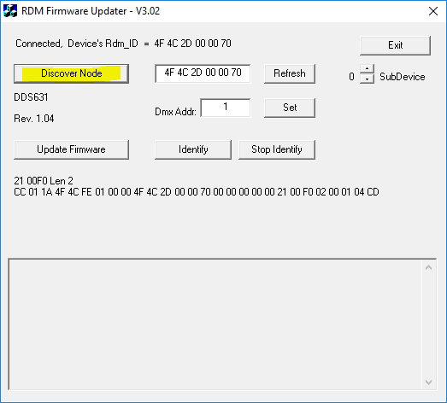This screenshot has width=447, height=403.
Task: Click the Dmx Addr input field
Action: coord(226,108)
